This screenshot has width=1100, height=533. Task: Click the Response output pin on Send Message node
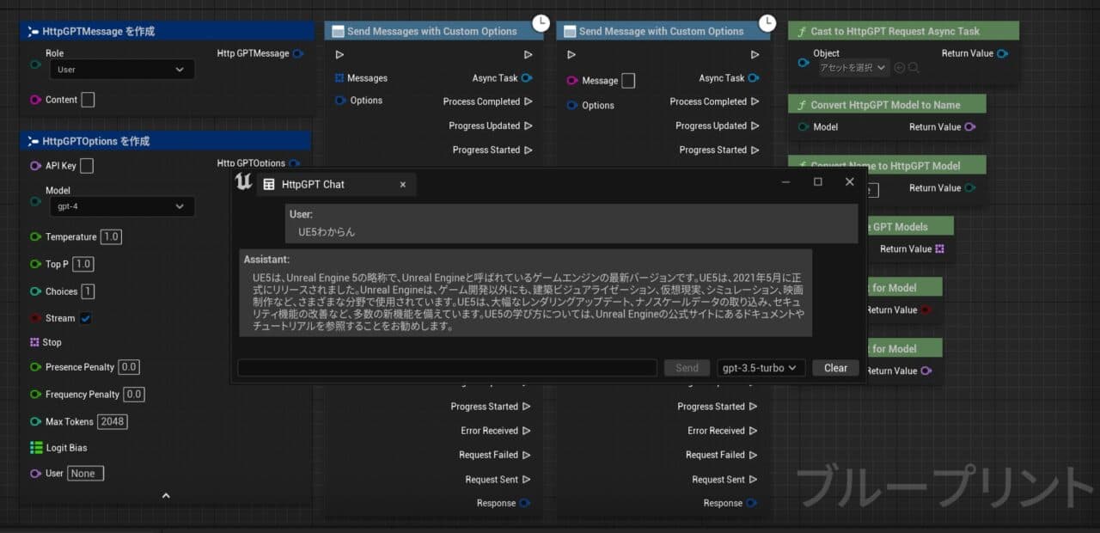751,503
